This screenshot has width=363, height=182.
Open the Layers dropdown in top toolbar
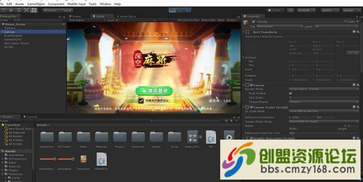click(330, 10)
